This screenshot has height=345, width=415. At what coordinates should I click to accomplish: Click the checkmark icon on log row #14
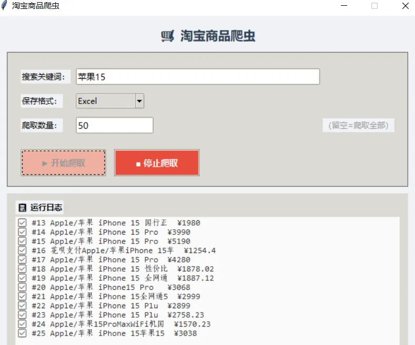(x=22, y=232)
